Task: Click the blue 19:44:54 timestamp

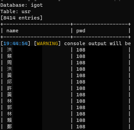Action: pos(16,43)
